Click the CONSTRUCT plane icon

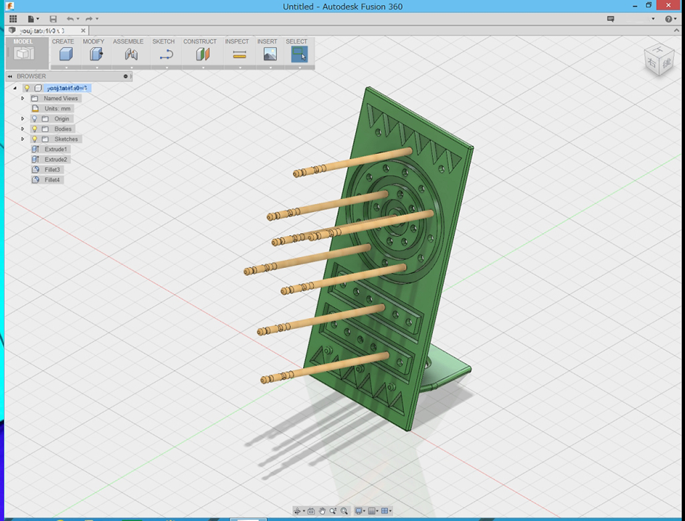(203, 54)
